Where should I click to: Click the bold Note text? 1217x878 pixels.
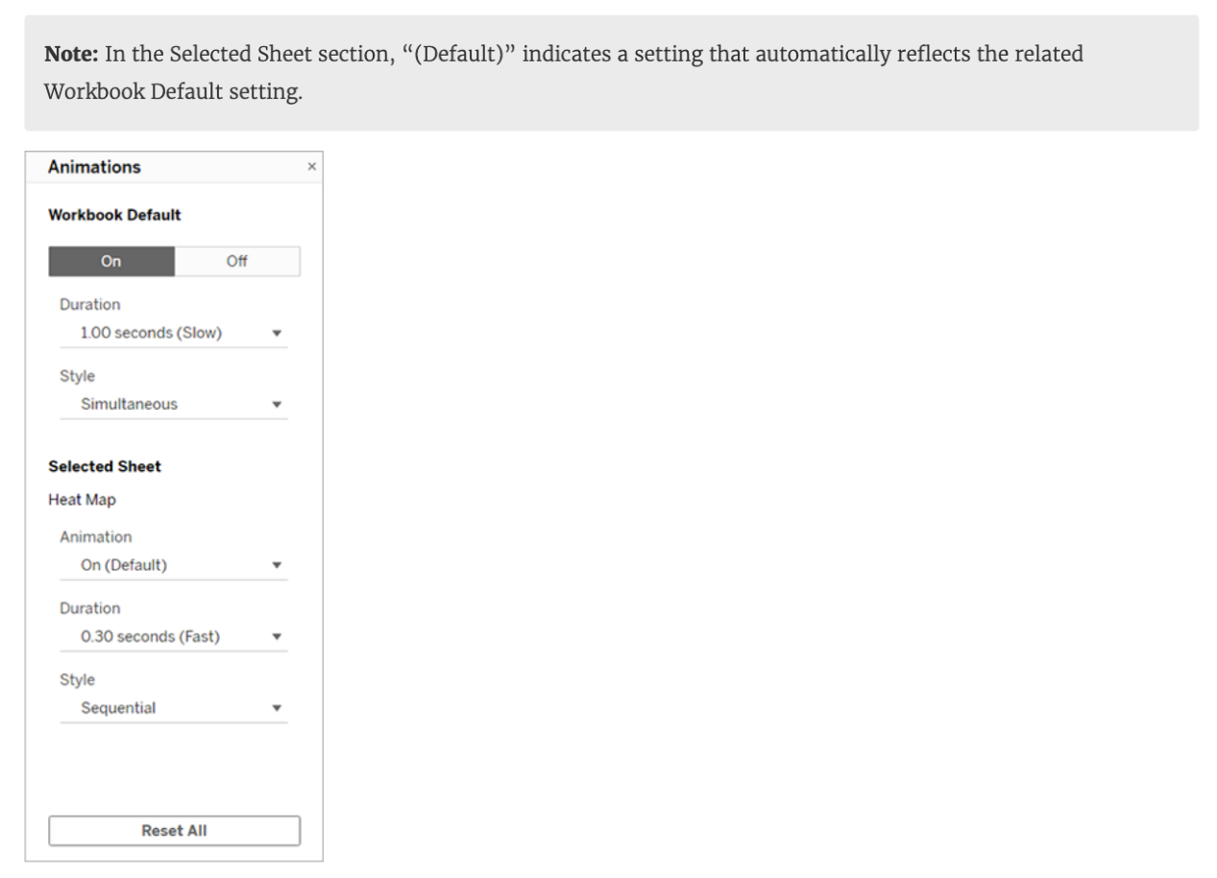[x=69, y=54]
